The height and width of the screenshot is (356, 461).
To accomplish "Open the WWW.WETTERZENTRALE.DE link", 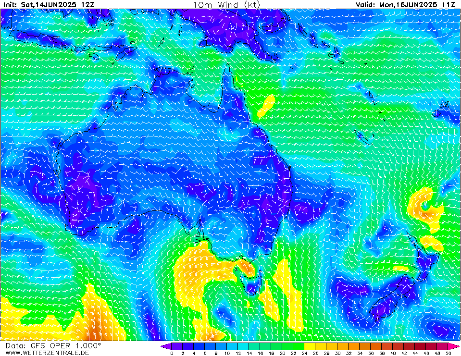I will point(47,353).
